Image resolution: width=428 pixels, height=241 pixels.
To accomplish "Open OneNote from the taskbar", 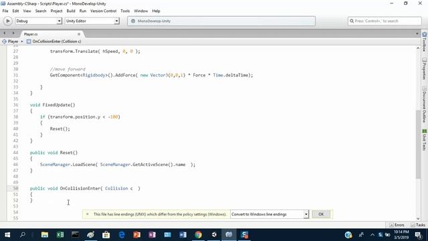I will (152, 235).
